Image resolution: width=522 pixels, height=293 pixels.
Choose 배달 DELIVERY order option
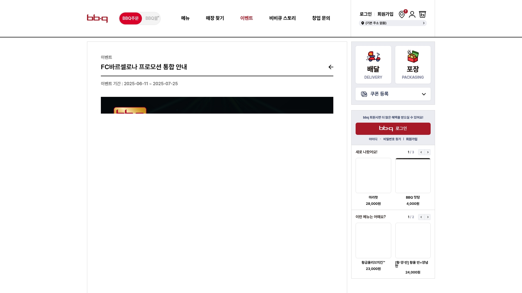click(x=373, y=65)
